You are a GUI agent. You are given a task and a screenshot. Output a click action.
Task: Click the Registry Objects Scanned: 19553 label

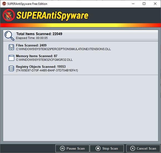tap(41, 67)
